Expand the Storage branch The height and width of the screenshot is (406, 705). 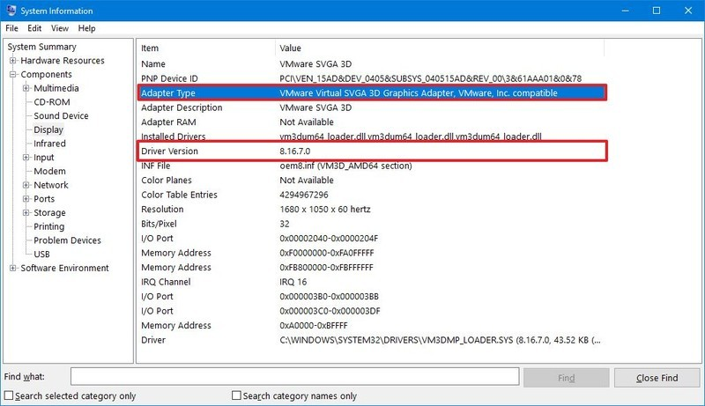coord(26,213)
